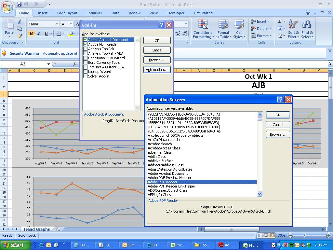This screenshot has width=333, height=250.
Task: Switch to the Formulas ribbon tab
Action: pos(94,13)
